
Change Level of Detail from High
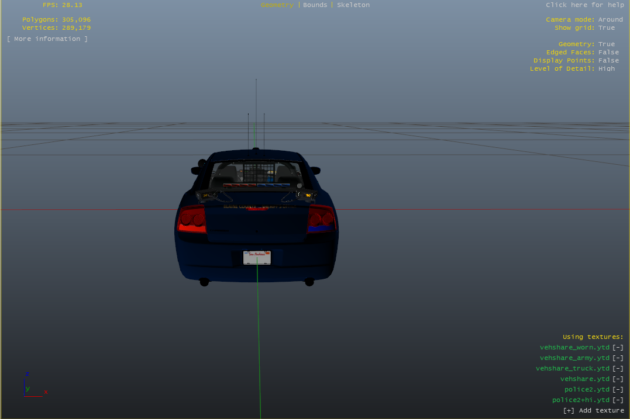click(x=607, y=68)
